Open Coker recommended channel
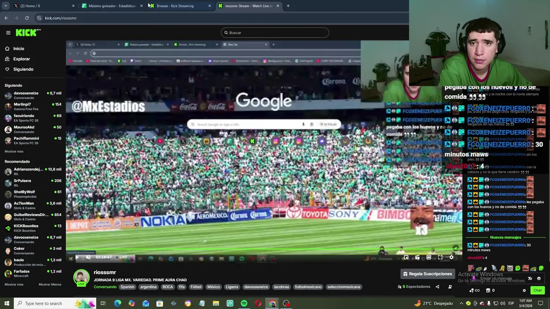550x309 pixels. tap(33, 251)
